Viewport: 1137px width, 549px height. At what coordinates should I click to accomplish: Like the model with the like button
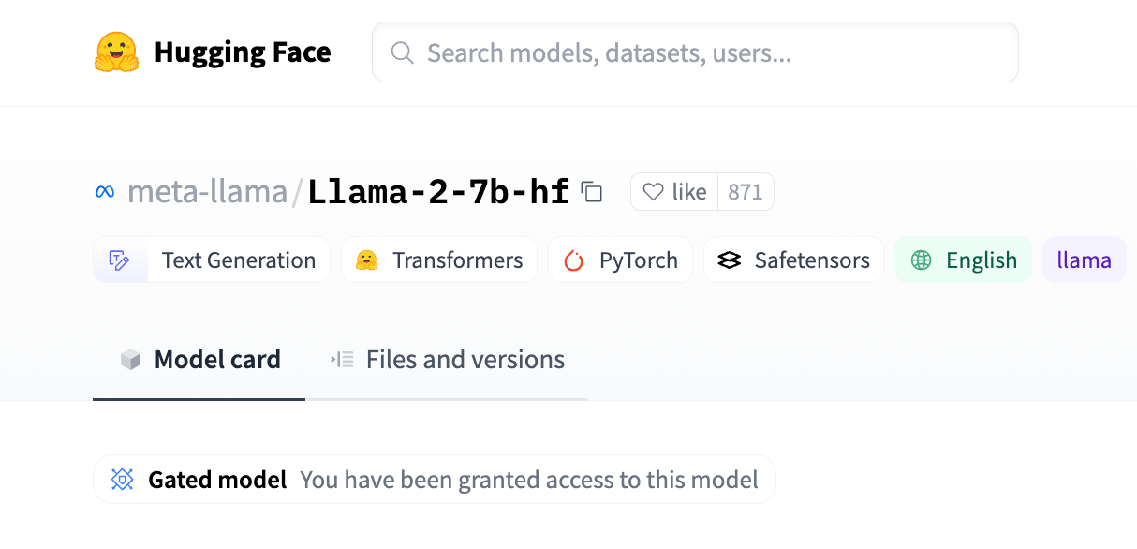(x=674, y=192)
